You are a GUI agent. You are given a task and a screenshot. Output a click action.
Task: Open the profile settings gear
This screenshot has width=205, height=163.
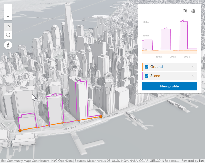[x=193, y=11]
